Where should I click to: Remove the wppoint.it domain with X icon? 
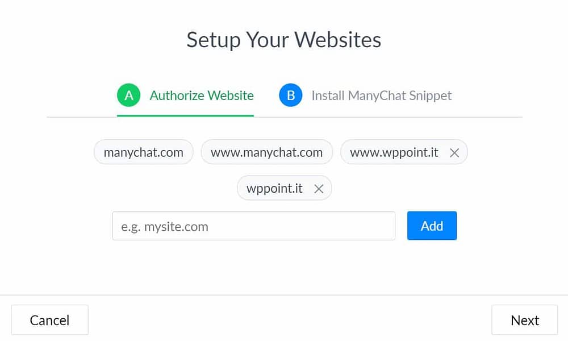(x=319, y=189)
